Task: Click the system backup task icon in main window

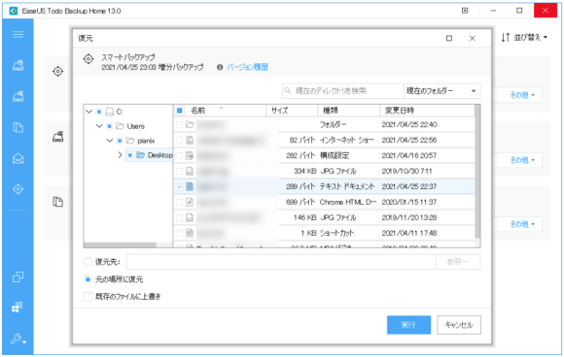Action: (x=57, y=137)
